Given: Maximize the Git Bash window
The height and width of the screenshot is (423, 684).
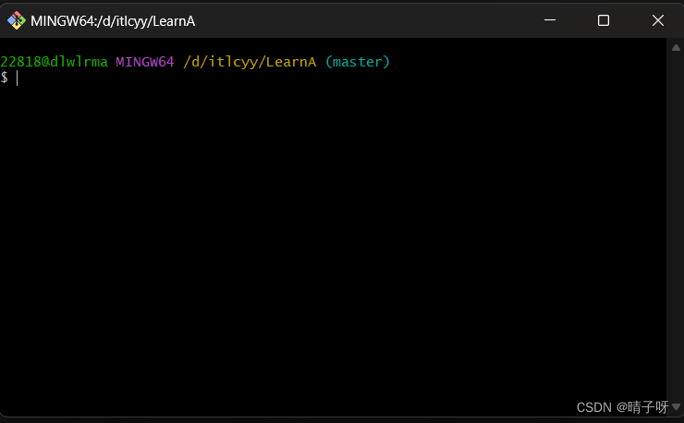Looking at the screenshot, I should [604, 20].
